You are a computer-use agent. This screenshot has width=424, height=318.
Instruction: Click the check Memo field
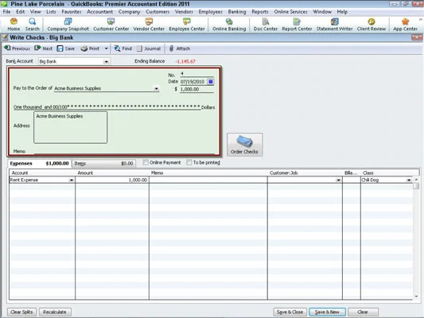click(124, 151)
